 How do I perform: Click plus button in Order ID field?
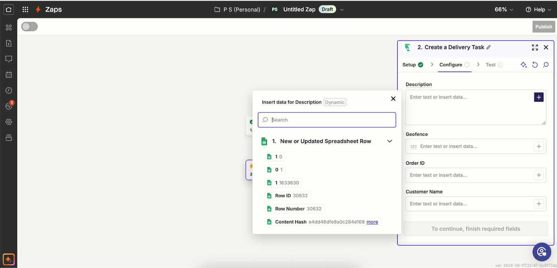(x=539, y=175)
